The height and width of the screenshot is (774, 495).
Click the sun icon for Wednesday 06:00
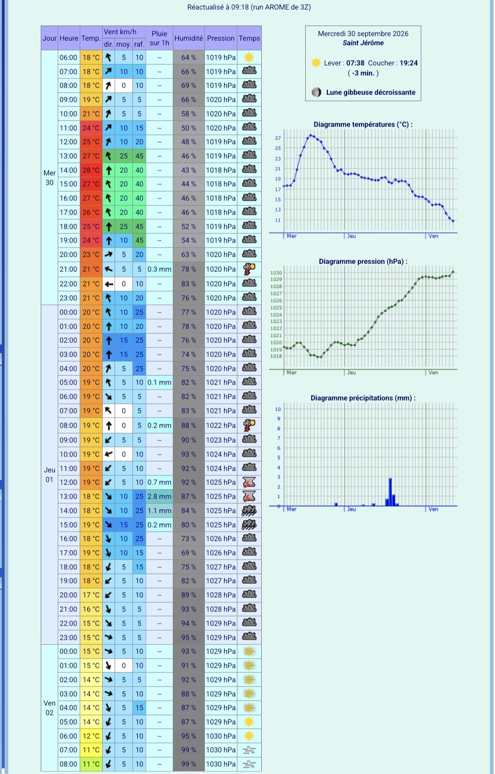(x=249, y=57)
